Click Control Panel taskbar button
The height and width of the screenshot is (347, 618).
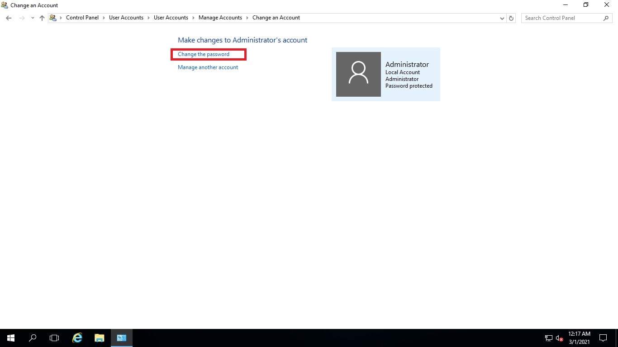click(x=121, y=338)
